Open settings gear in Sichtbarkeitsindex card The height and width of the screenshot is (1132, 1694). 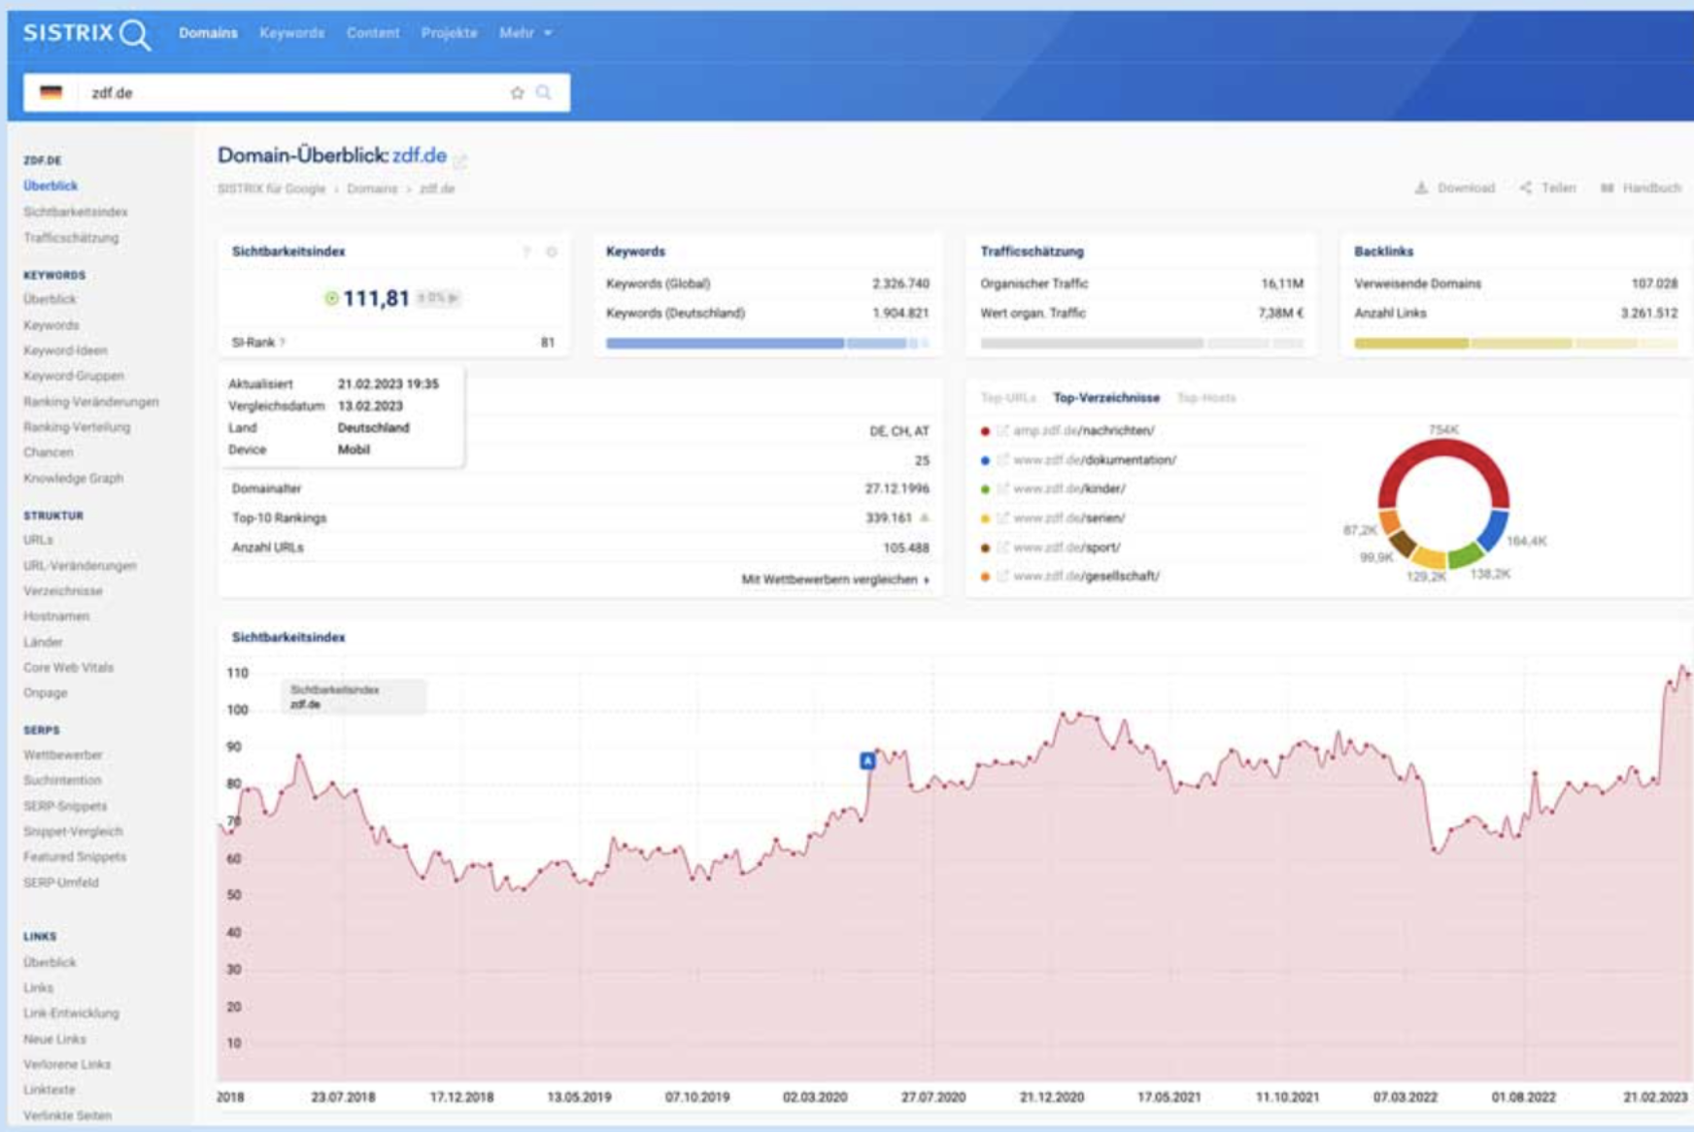552,251
